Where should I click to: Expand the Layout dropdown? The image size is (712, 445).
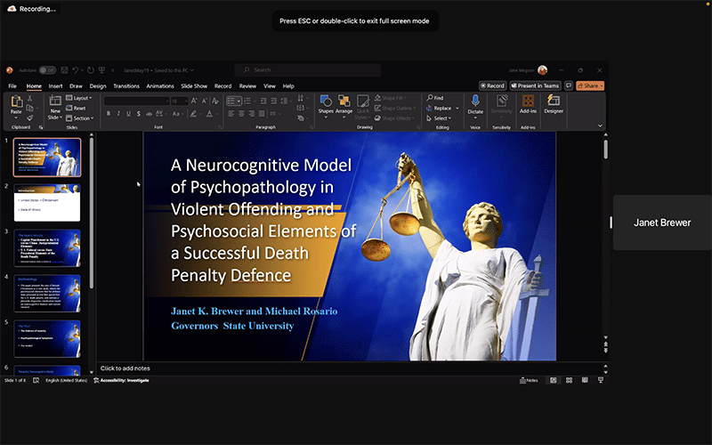[82, 97]
